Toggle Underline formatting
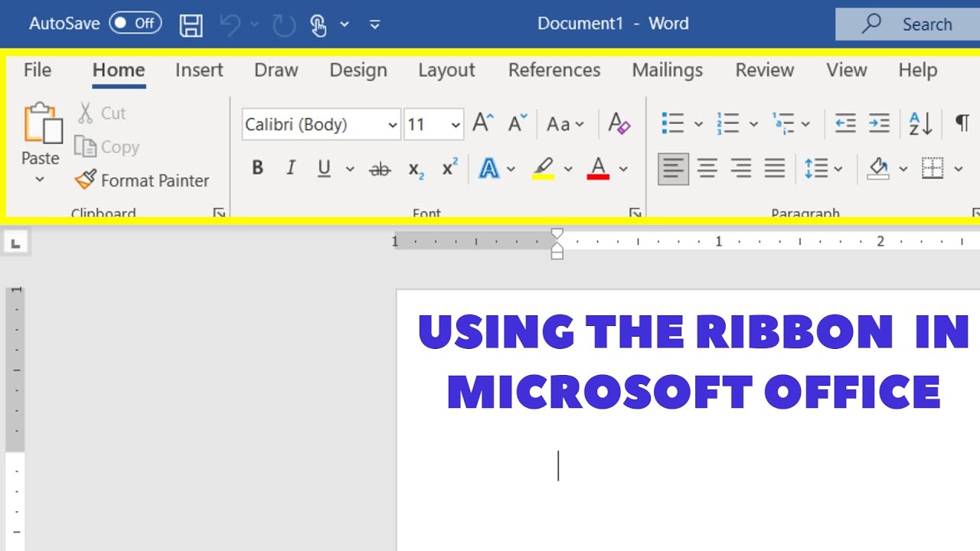The height and width of the screenshot is (551, 980). coord(324,168)
